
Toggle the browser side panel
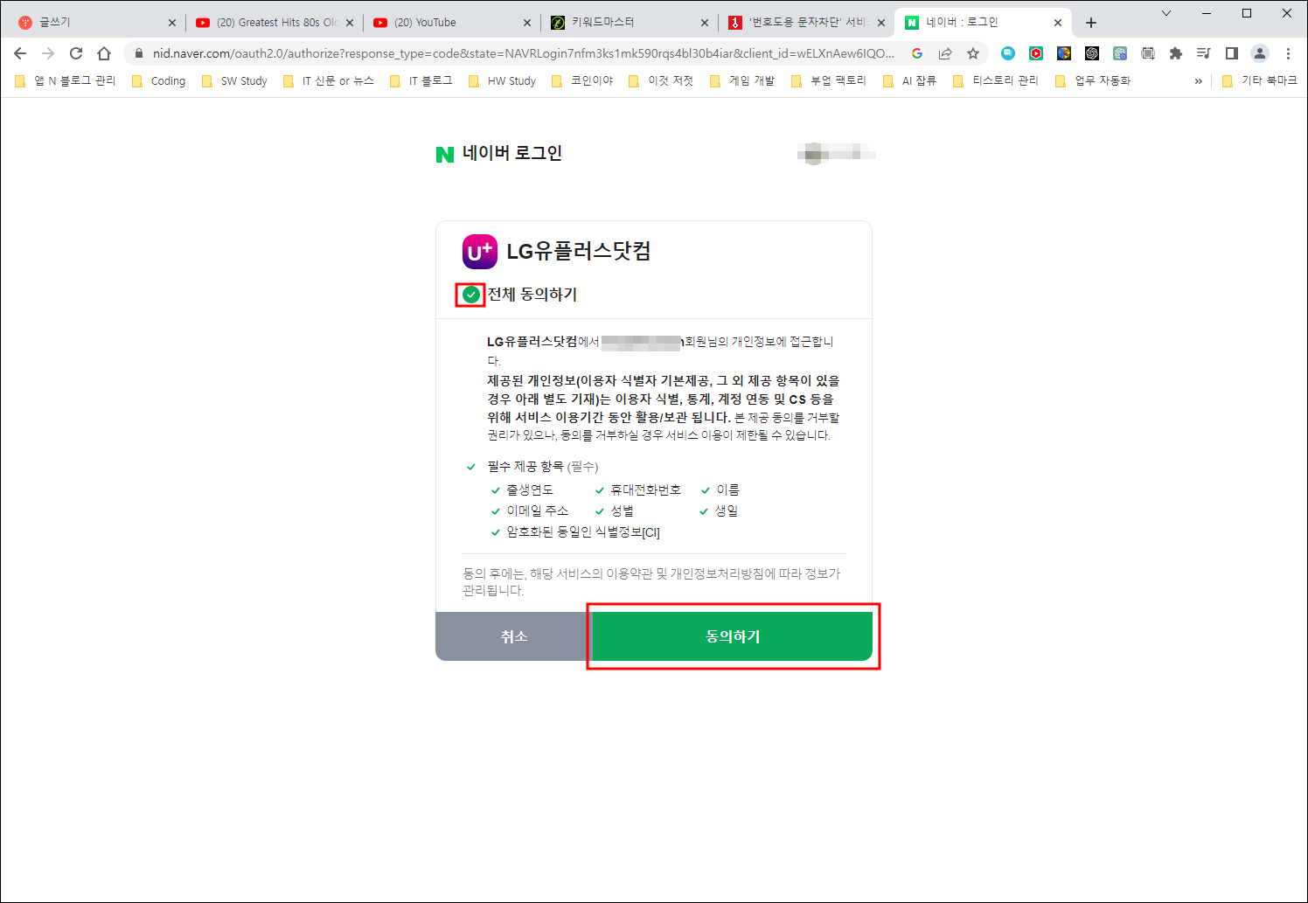pos(1232,53)
